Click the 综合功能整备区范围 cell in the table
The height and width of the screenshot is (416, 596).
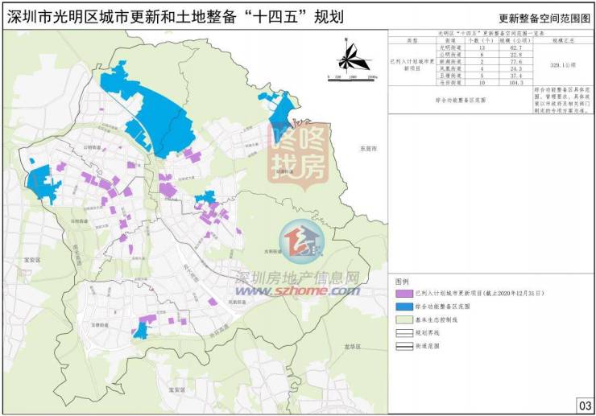pos(461,101)
